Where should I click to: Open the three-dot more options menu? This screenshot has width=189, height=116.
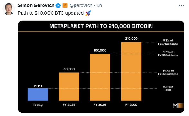[x=181, y=5]
